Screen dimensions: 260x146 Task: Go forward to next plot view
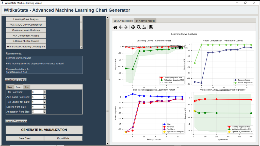pos(126,27)
